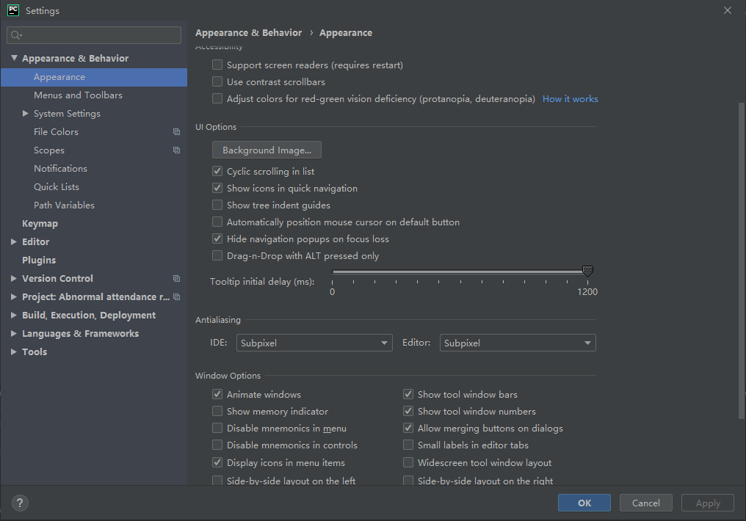Open Scopes settings page
The image size is (746, 521).
[x=49, y=150]
